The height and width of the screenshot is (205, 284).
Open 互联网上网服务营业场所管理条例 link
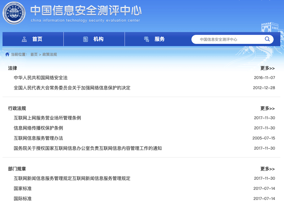47,118
